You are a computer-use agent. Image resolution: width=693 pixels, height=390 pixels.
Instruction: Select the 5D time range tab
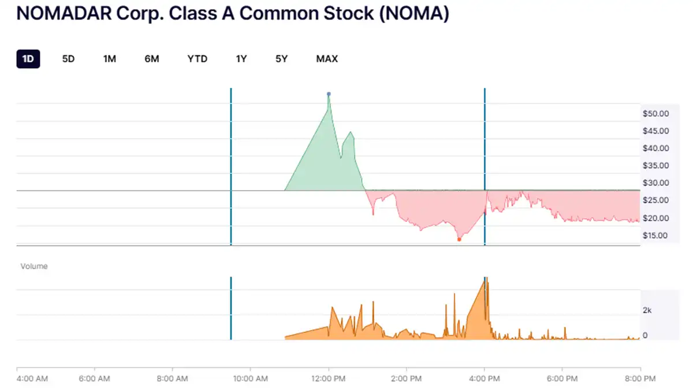(68, 58)
